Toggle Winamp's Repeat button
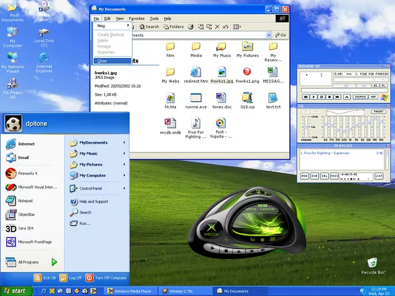The image size is (395, 296). coord(373,97)
